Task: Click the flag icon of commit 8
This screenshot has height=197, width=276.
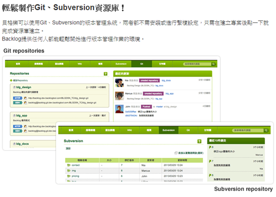Action: tap(210, 147)
